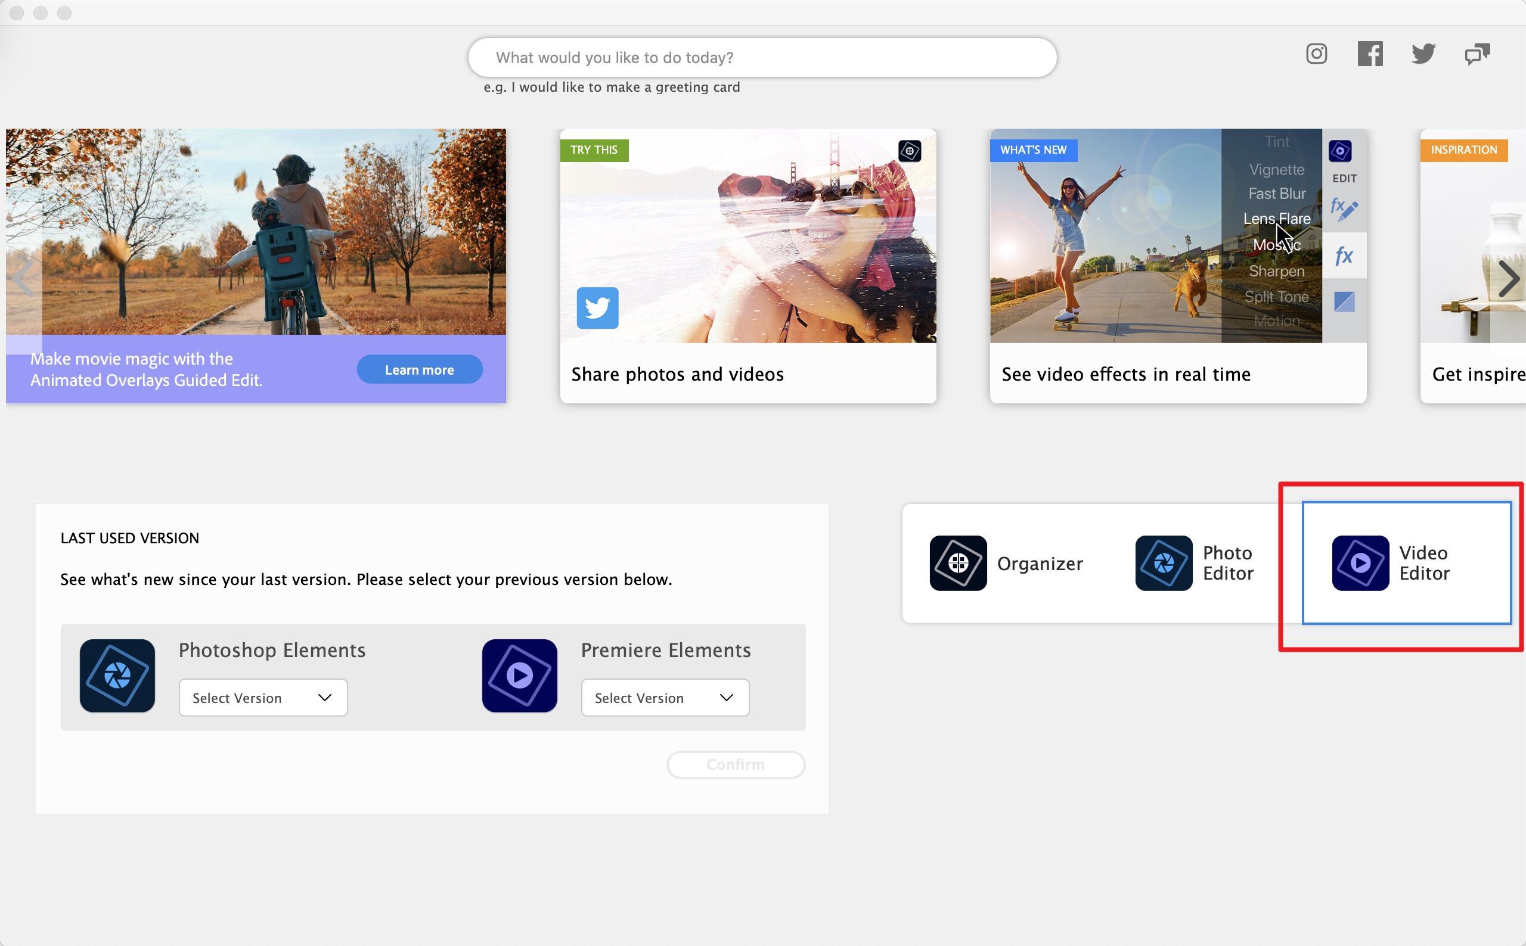The width and height of the screenshot is (1526, 946).
Task: Click the 'LAST USED VERSION' heading
Action: [x=129, y=538]
